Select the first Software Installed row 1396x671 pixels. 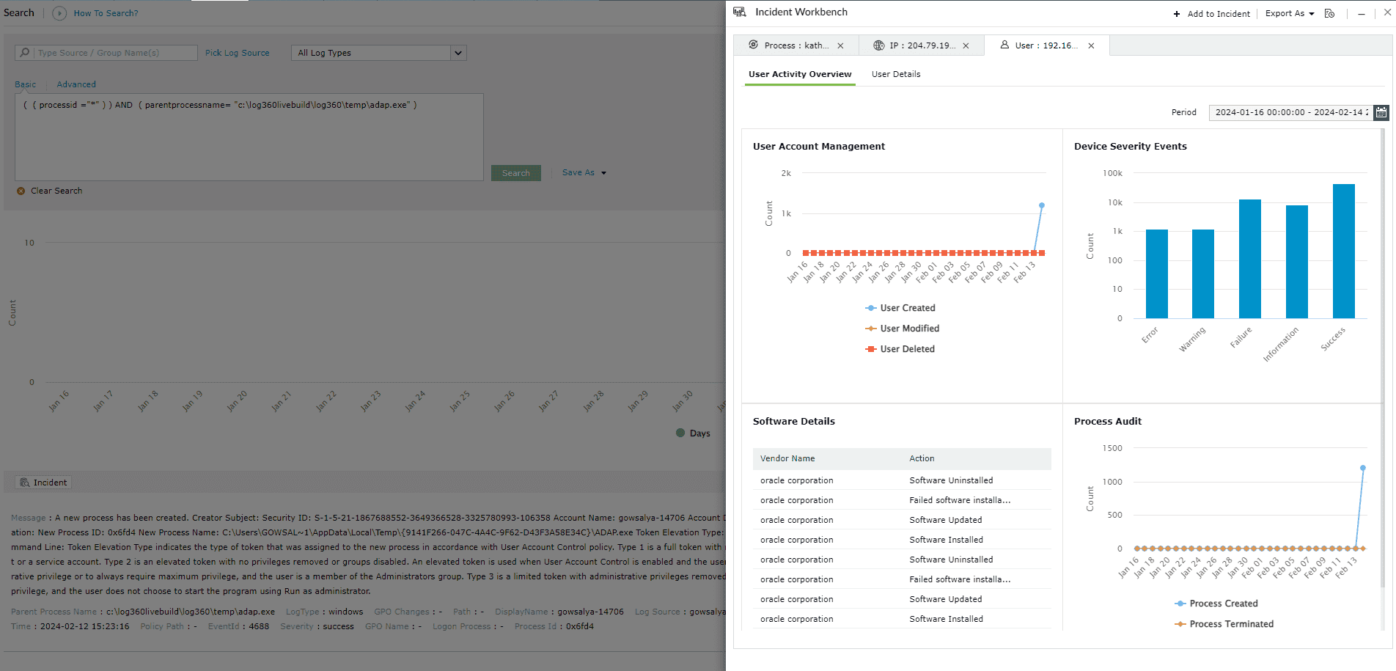[x=902, y=540]
